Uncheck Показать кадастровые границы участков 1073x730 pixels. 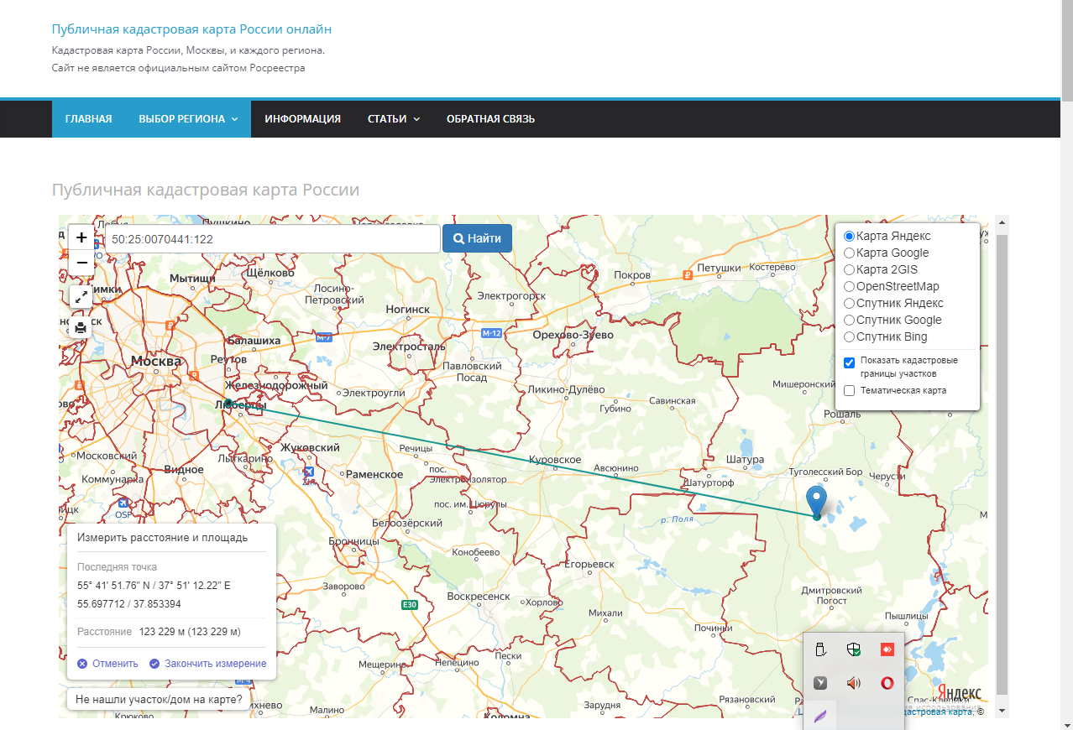tap(850, 362)
